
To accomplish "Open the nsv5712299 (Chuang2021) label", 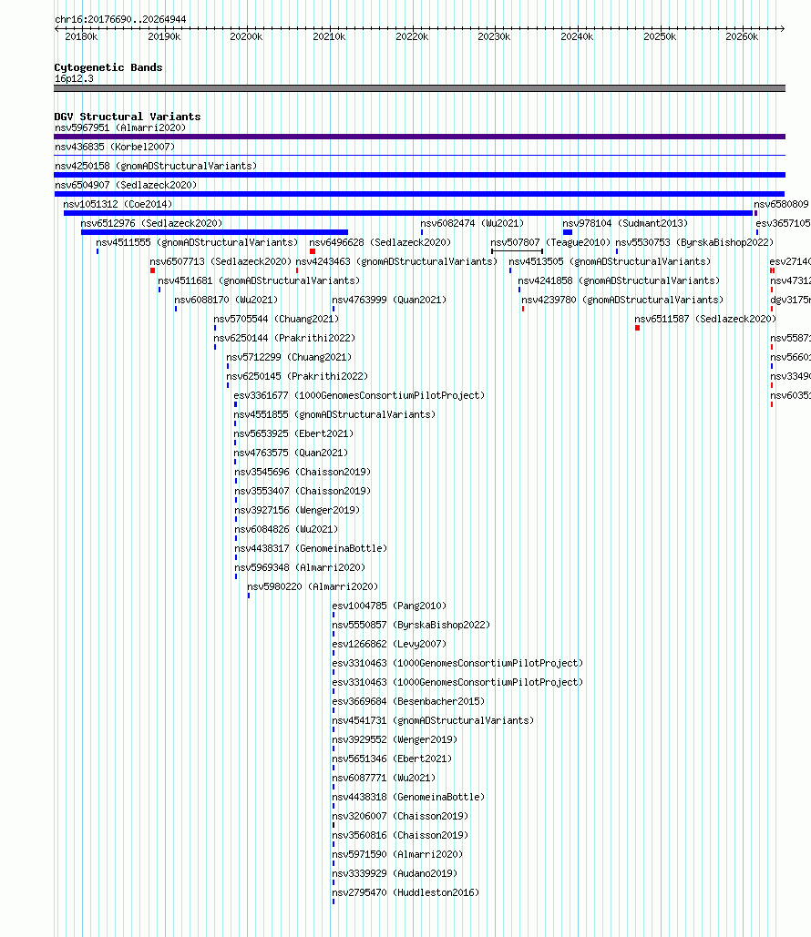I will [x=289, y=357].
